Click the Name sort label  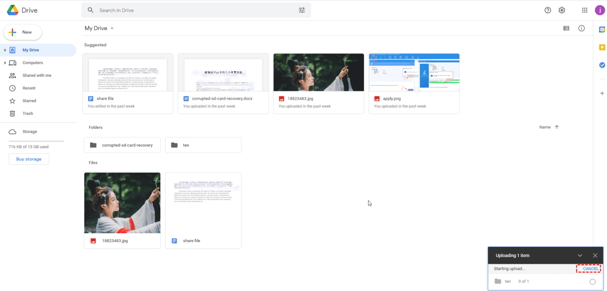(x=545, y=127)
